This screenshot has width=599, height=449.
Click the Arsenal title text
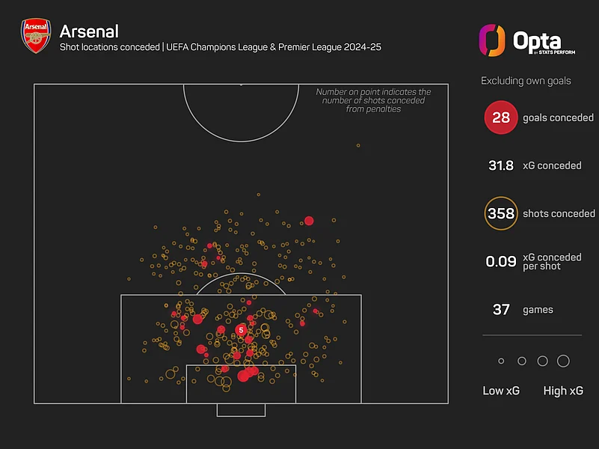(x=89, y=31)
